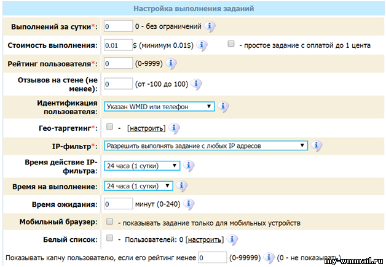Show info icon for captcha rating setting

pos(269,258)
